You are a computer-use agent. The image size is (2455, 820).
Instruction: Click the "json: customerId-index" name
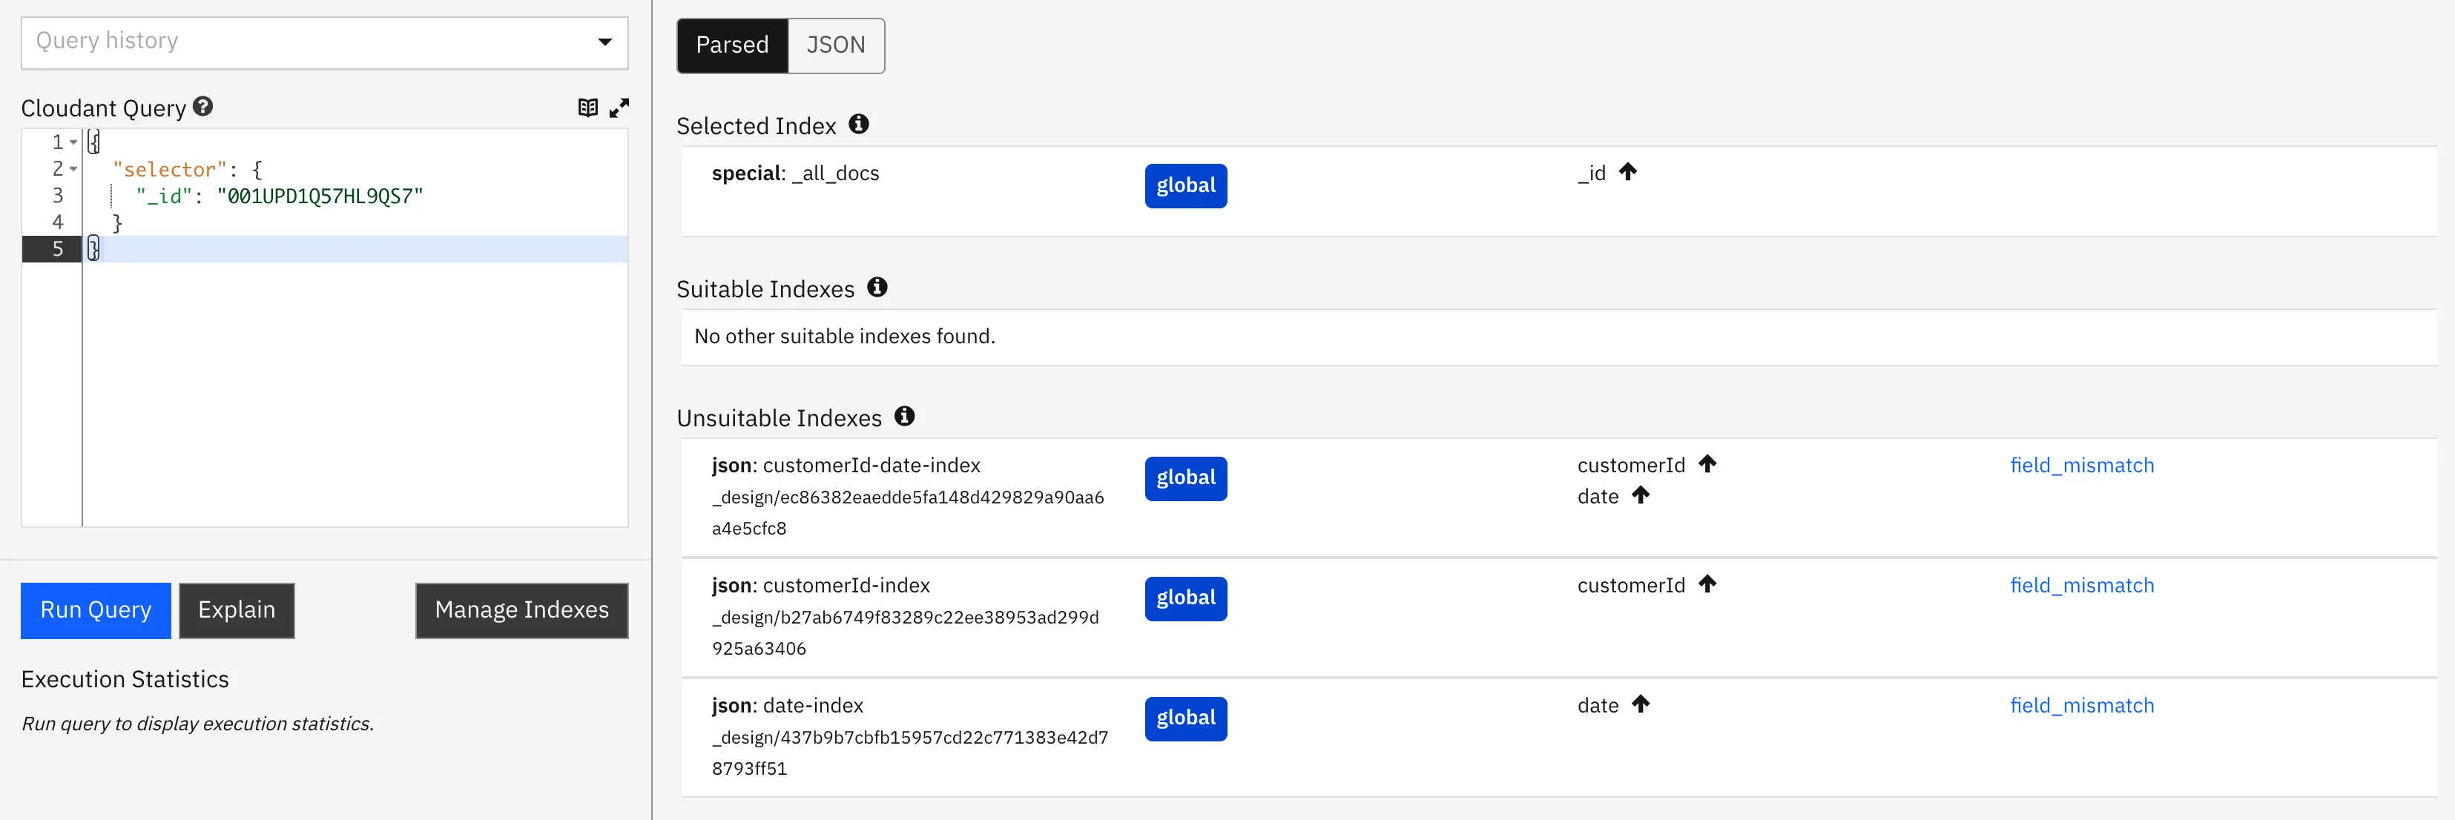click(820, 586)
